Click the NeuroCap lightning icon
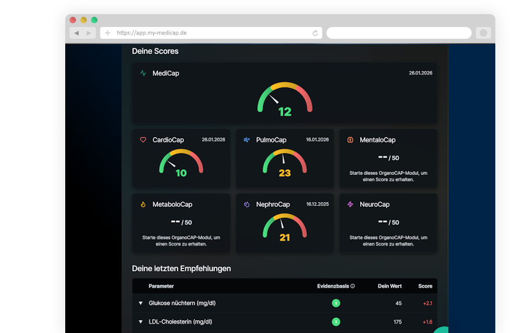Screen dimensions: 510x333 350,204
